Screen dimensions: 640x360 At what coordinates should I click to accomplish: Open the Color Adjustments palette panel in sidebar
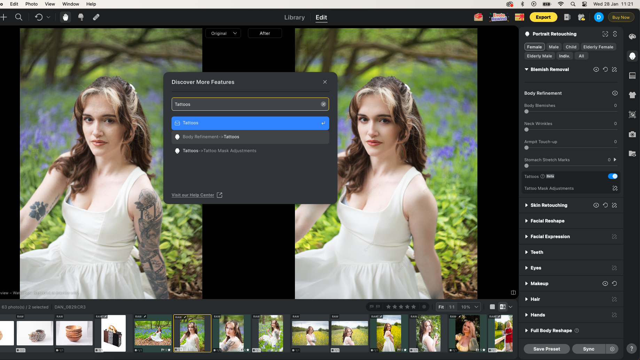(632, 36)
